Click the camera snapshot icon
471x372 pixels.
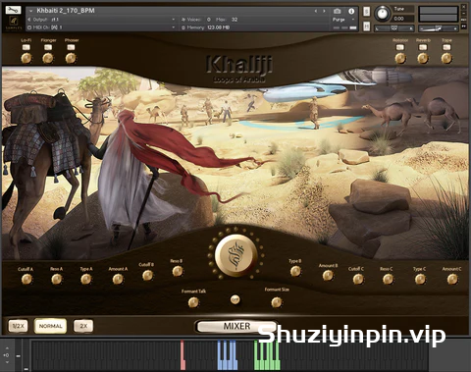pyautogui.click(x=338, y=11)
